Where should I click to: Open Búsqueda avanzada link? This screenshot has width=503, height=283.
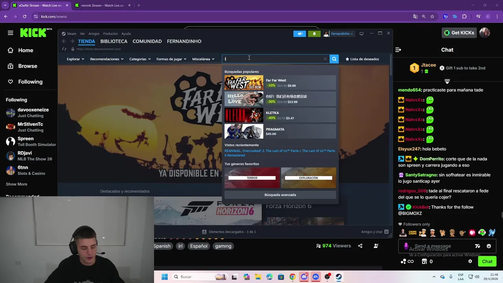coord(280,195)
